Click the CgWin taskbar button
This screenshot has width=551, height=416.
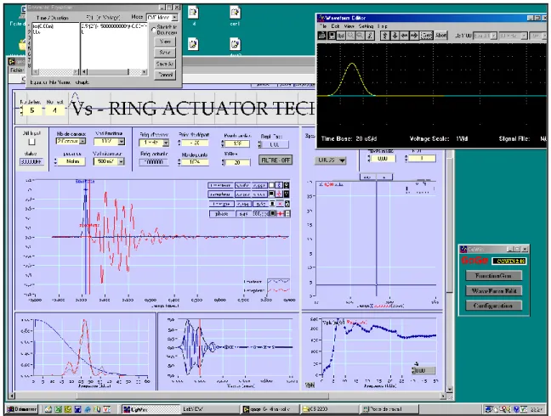[150, 409]
